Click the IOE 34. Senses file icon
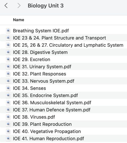 pos(8,88)
